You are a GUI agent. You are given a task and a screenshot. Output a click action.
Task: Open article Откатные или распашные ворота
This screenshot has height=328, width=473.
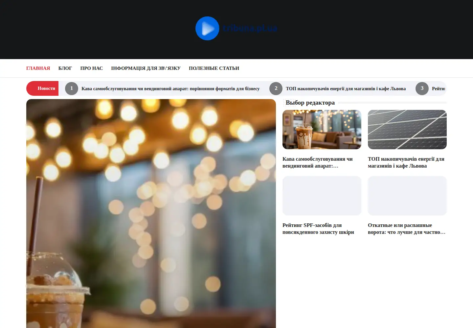pos(407,229)
